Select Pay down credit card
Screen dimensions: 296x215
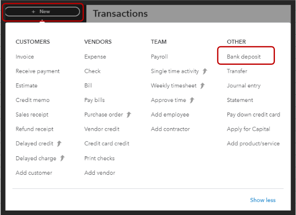click(253, 115)
